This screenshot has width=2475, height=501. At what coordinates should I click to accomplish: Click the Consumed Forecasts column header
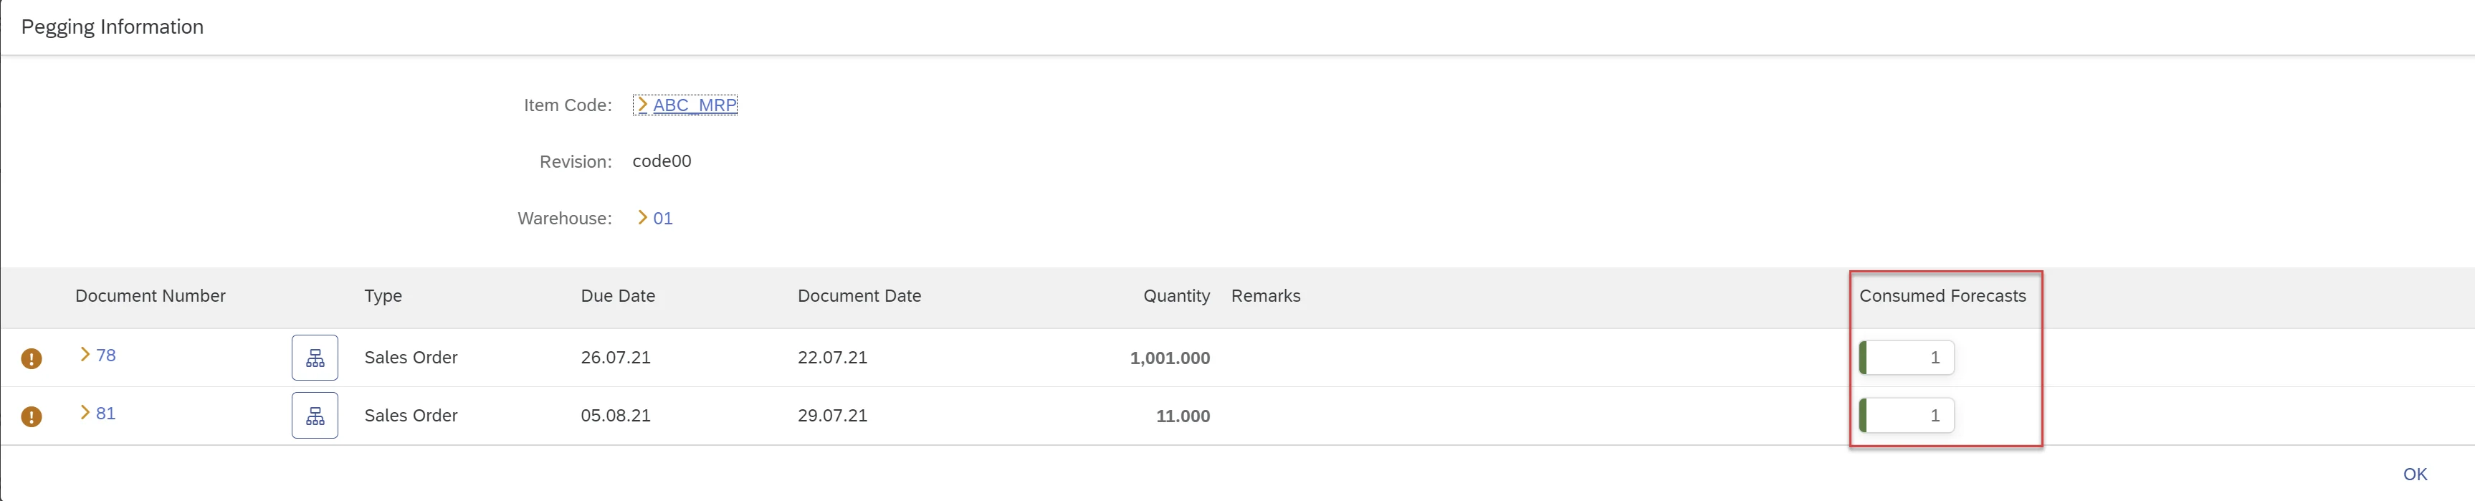pyautogui.click(x=1942, y=296)
